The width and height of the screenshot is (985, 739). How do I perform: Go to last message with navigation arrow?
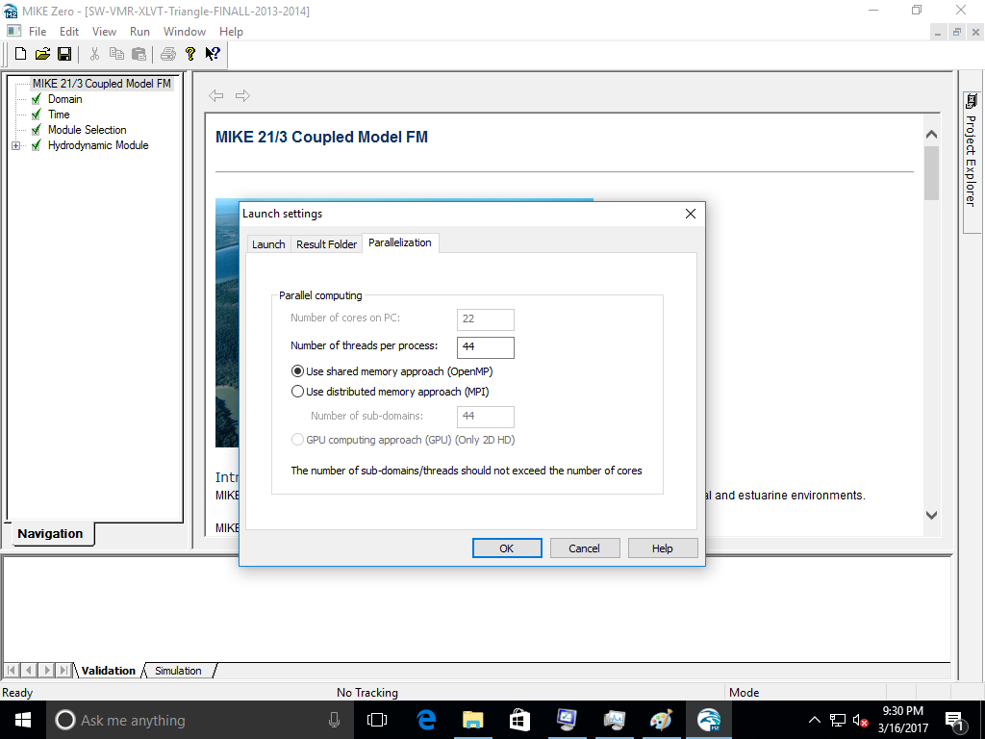tap(64, 671)
